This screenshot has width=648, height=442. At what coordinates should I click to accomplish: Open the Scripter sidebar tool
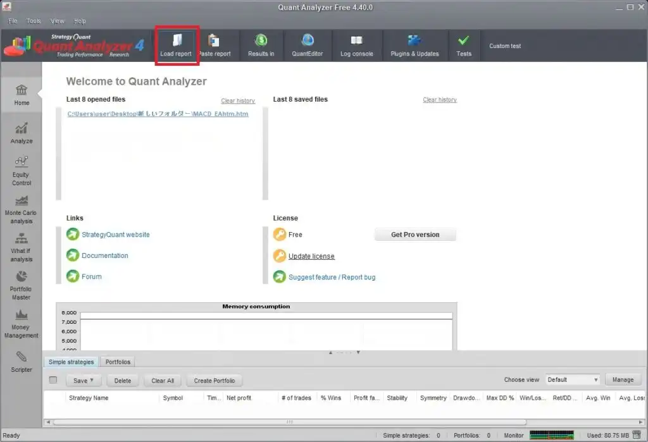[x=22, y=362]
